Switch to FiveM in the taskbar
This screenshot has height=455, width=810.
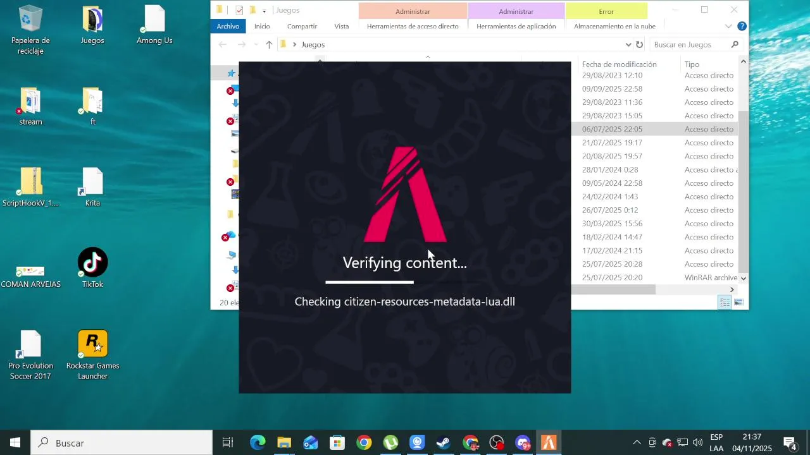(549, 443)
